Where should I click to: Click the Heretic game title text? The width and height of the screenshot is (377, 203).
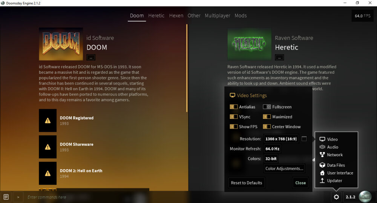287,47
